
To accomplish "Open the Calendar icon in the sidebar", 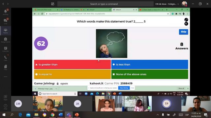I will 6,49.
